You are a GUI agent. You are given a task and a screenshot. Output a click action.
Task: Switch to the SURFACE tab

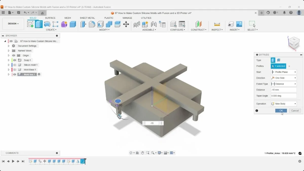point(50,18)
